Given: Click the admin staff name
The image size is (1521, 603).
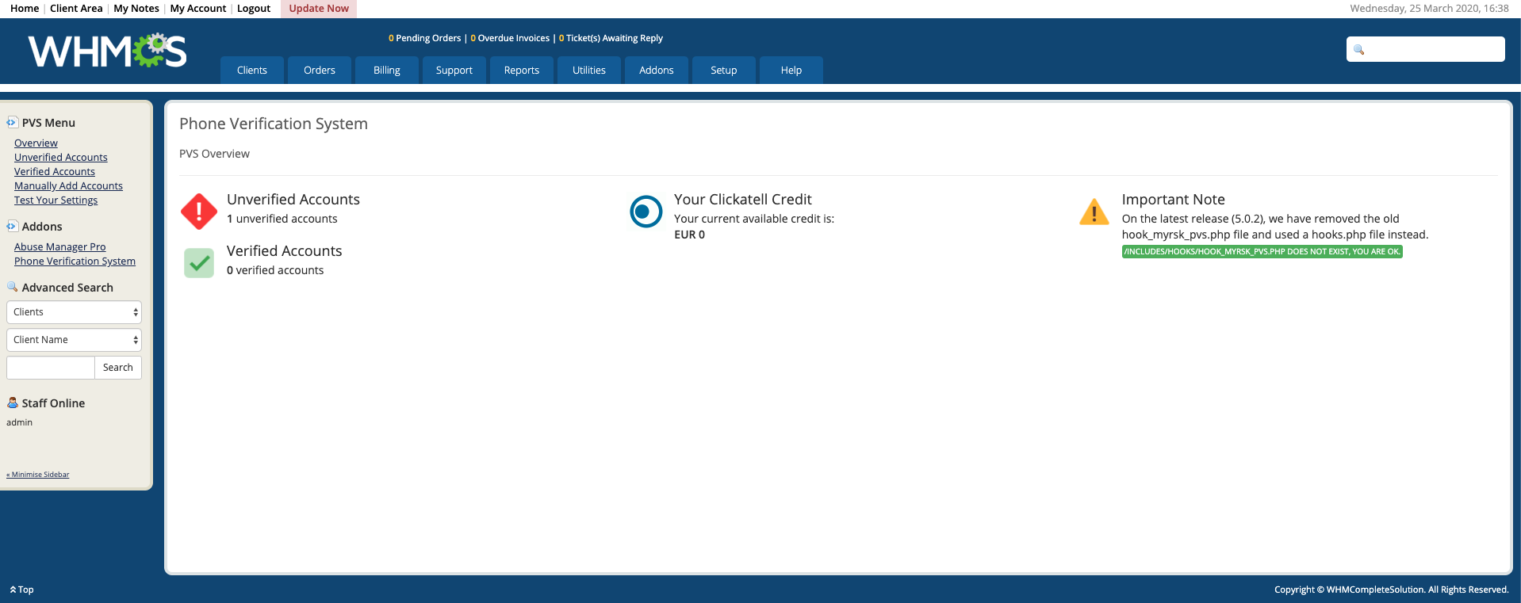Looking at the screenshot, I should tap(19, 422).
